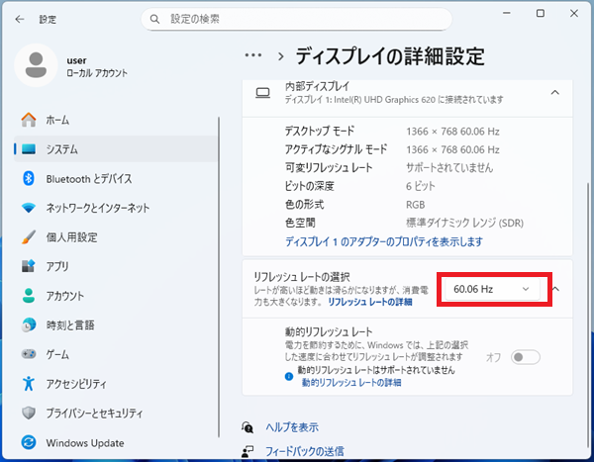The height and width of the screenshot is (462, 594).
Task: Click the breadcrumb ellipsis button
Action: click(253, 55)
